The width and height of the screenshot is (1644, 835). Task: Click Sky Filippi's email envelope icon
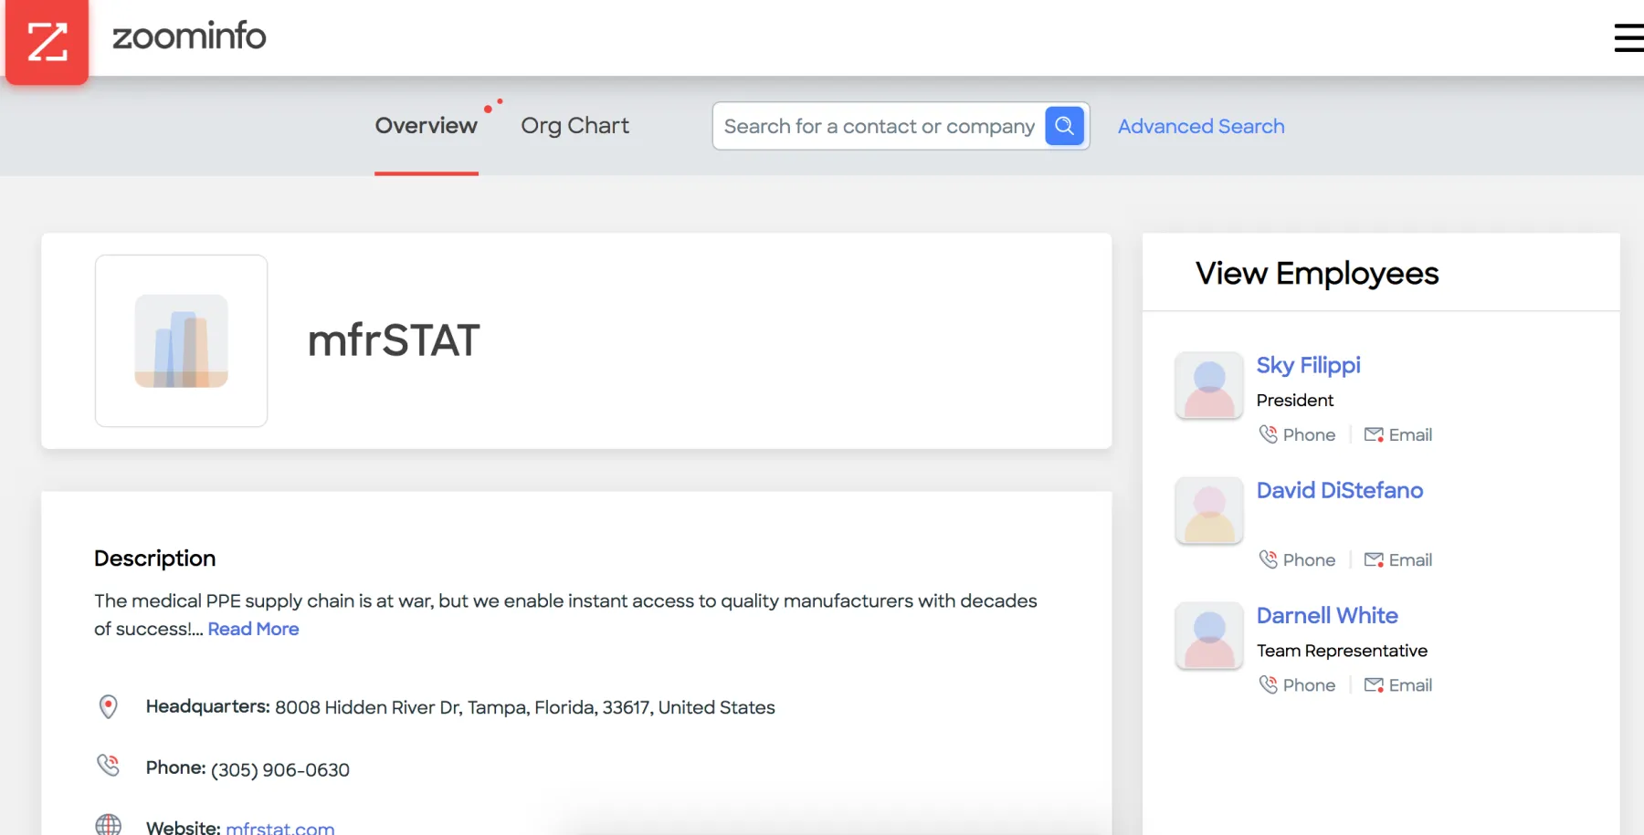(x=1374, y=434)
